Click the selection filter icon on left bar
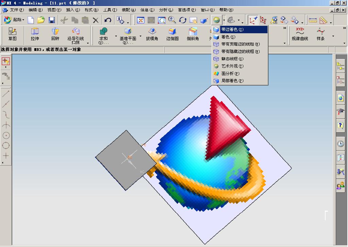The width and height of the screenshot is (348, 247). click(6, 61)
